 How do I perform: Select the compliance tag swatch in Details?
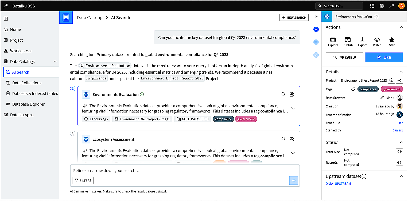368,89
